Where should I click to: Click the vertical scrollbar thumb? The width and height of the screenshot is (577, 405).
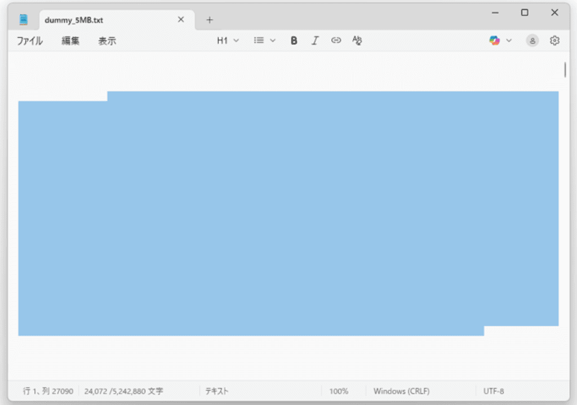click(x=565, y=70)
